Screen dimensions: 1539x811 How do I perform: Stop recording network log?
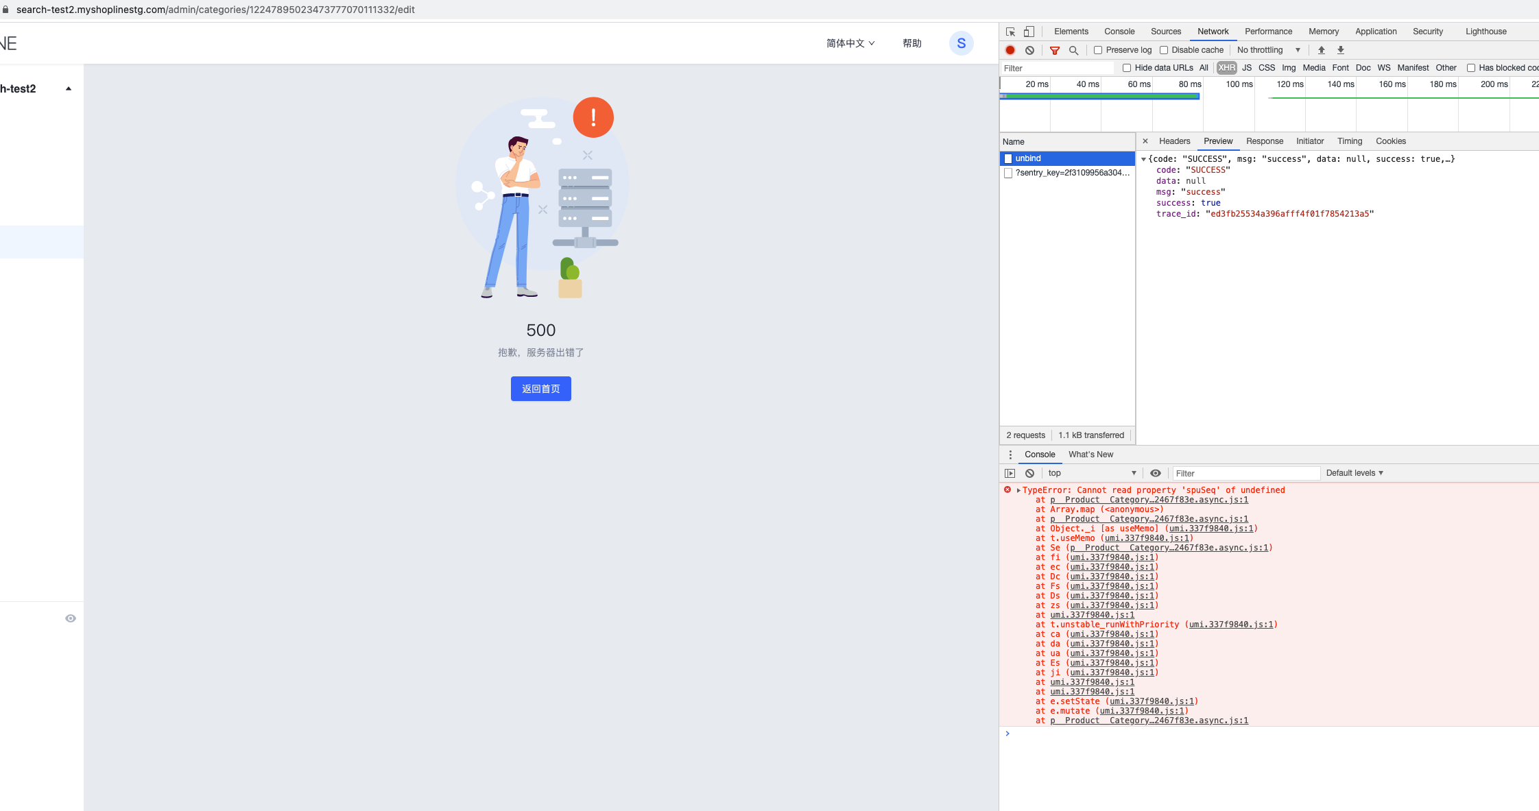tap(1010, 50)
